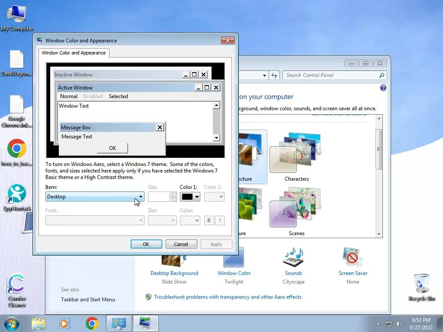Click Selected menu in preview window
Screen dimensions: 443x332
click(119, 96)
